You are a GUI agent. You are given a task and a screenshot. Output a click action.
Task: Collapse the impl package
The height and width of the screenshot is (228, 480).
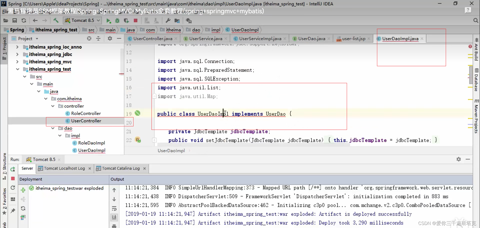(60, 136)
